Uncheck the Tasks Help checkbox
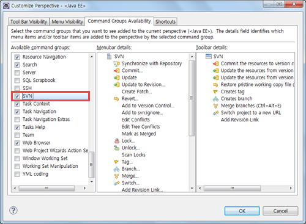Screen dimensions: 306x224 17,128
